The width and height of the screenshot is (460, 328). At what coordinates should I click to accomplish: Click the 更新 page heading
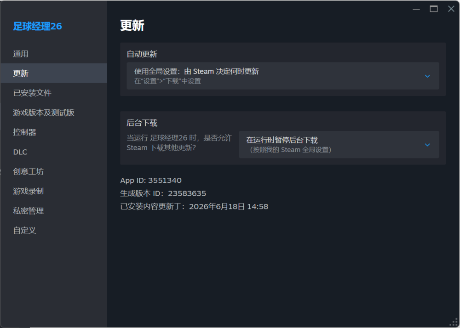[x=132, y=26]
